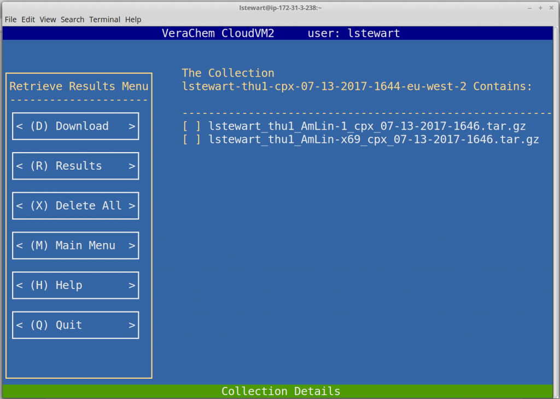Go to (M) Main Menu
560x399 pixels.
pyautogui.click(x=75, y=246)
